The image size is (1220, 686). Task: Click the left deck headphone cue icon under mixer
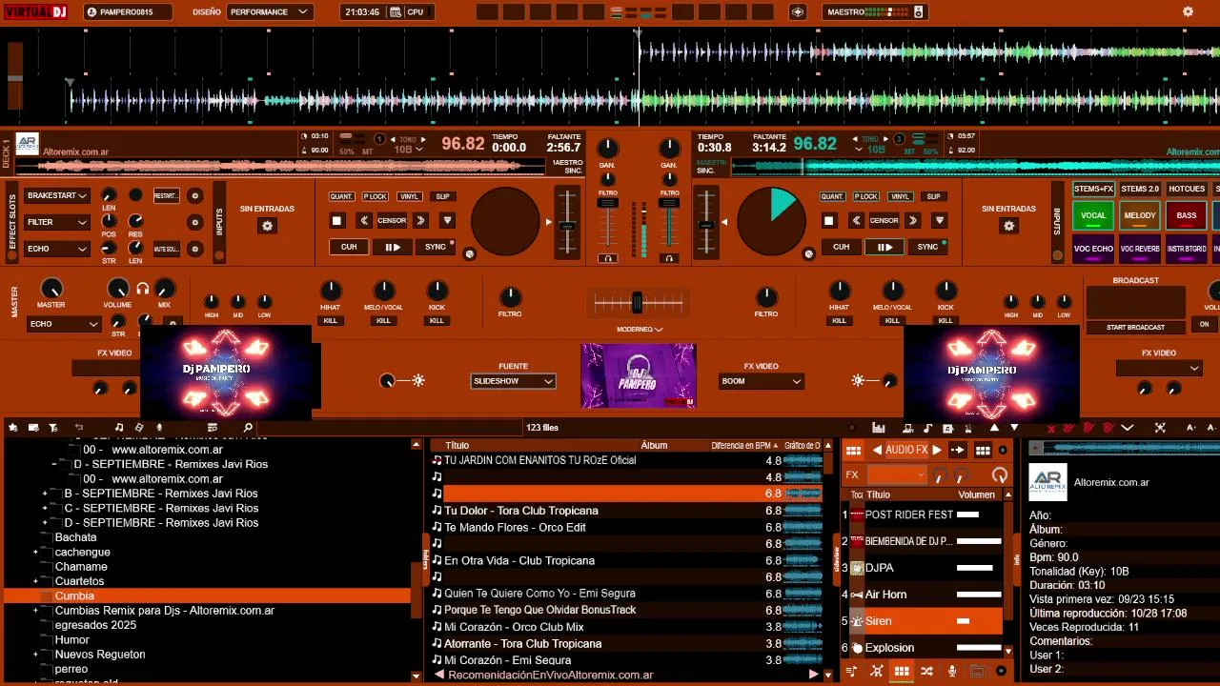[607, 258]
